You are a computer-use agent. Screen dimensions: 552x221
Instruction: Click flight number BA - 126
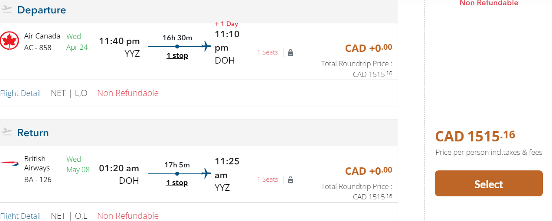pos(38,179)
